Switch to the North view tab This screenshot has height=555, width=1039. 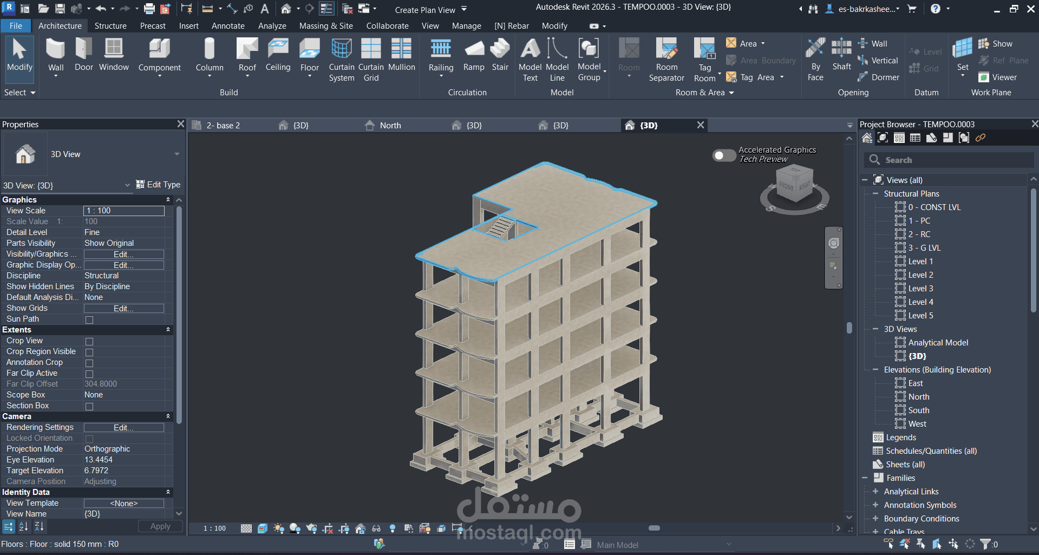pyautogui.click(x=390, y=126)
